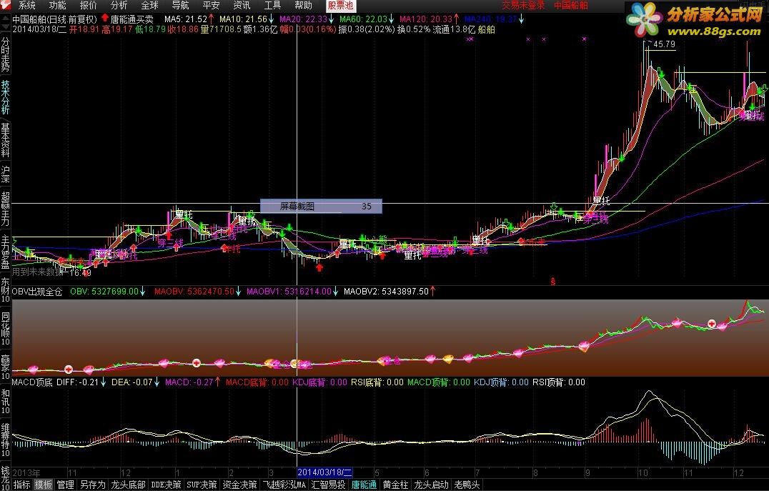Image resolution: width=769 pixels, height=491 pixels.
Task: Open the 帮助 menu
Action: [x=304, y=6]
